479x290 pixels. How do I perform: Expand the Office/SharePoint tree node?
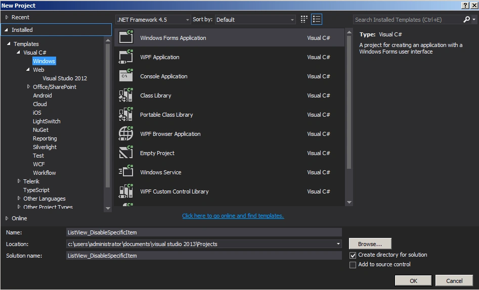tap(29, 87)
